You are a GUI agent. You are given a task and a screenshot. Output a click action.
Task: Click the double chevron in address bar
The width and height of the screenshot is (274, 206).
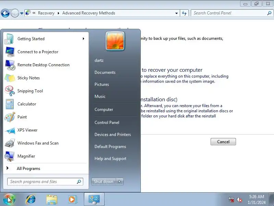[x=34, y=13]
